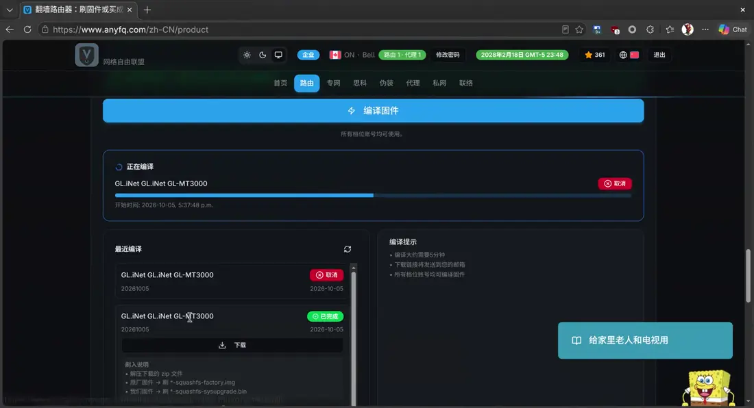Screen dimensions: 754x408
Task: Open language globe selector
Action: tap(629, 55)
